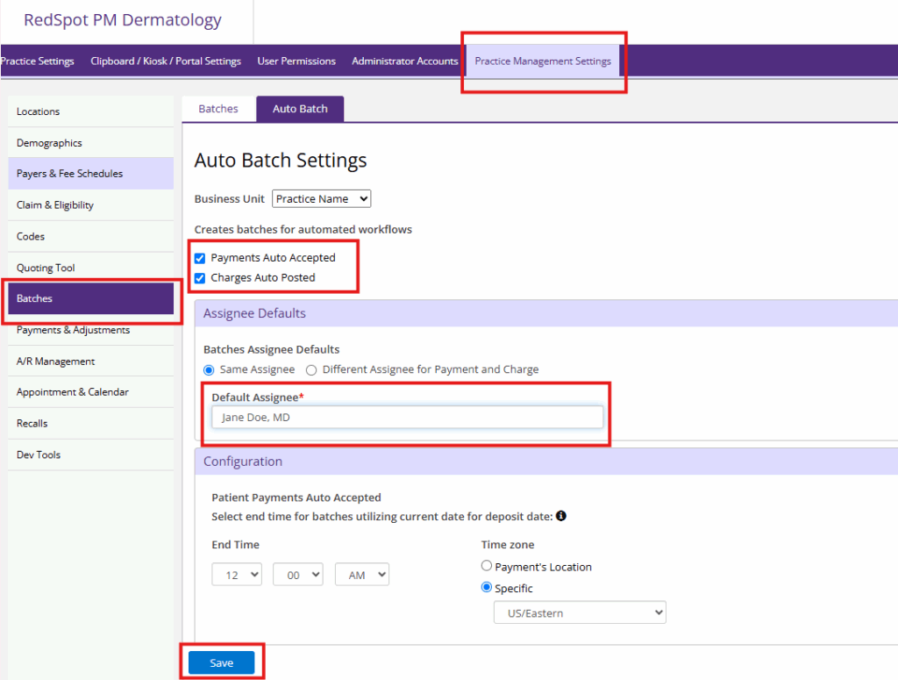898x680 pixels.
Task: Select Same Assignee radio option
Action: (x=209, y=370)
